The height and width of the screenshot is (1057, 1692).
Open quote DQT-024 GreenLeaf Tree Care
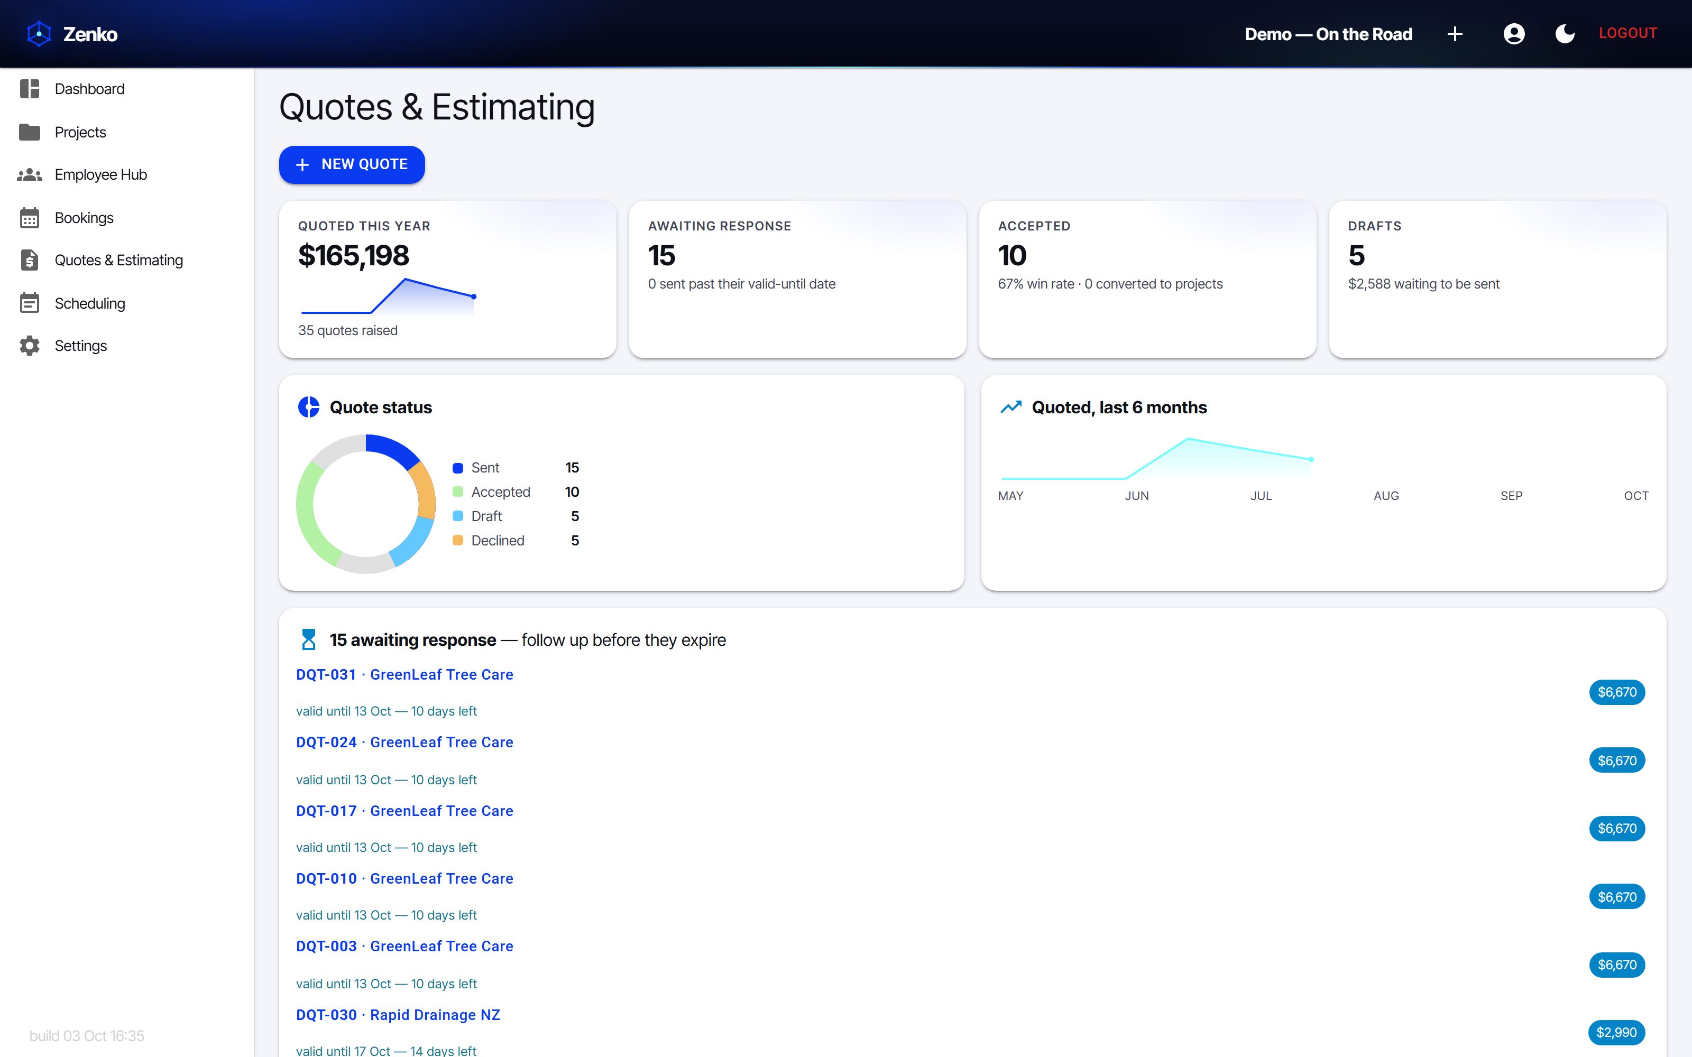404,743
